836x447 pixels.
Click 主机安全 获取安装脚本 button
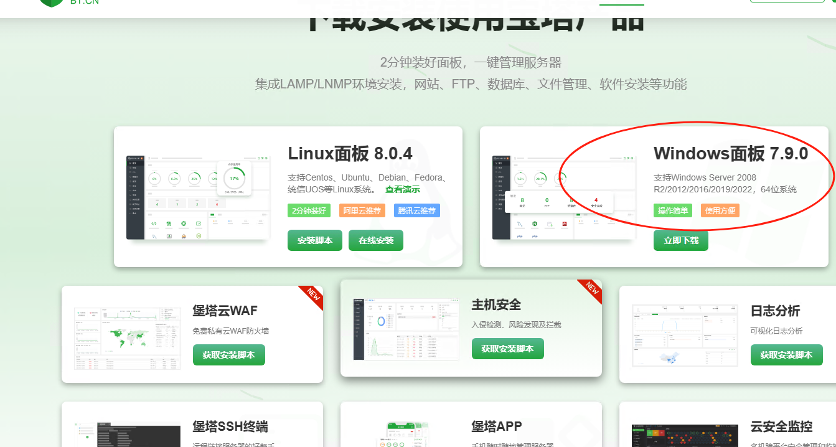(x=508, y=349)
